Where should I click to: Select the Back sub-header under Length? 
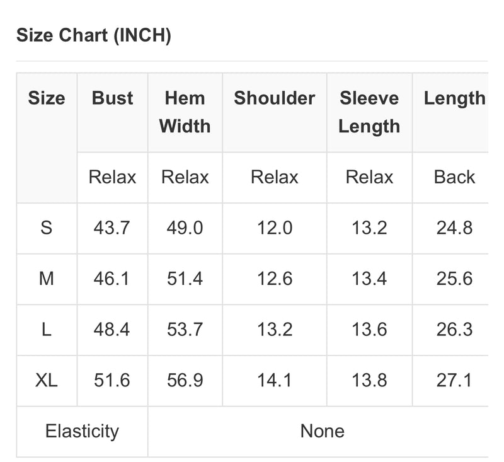tap(454, 177)
